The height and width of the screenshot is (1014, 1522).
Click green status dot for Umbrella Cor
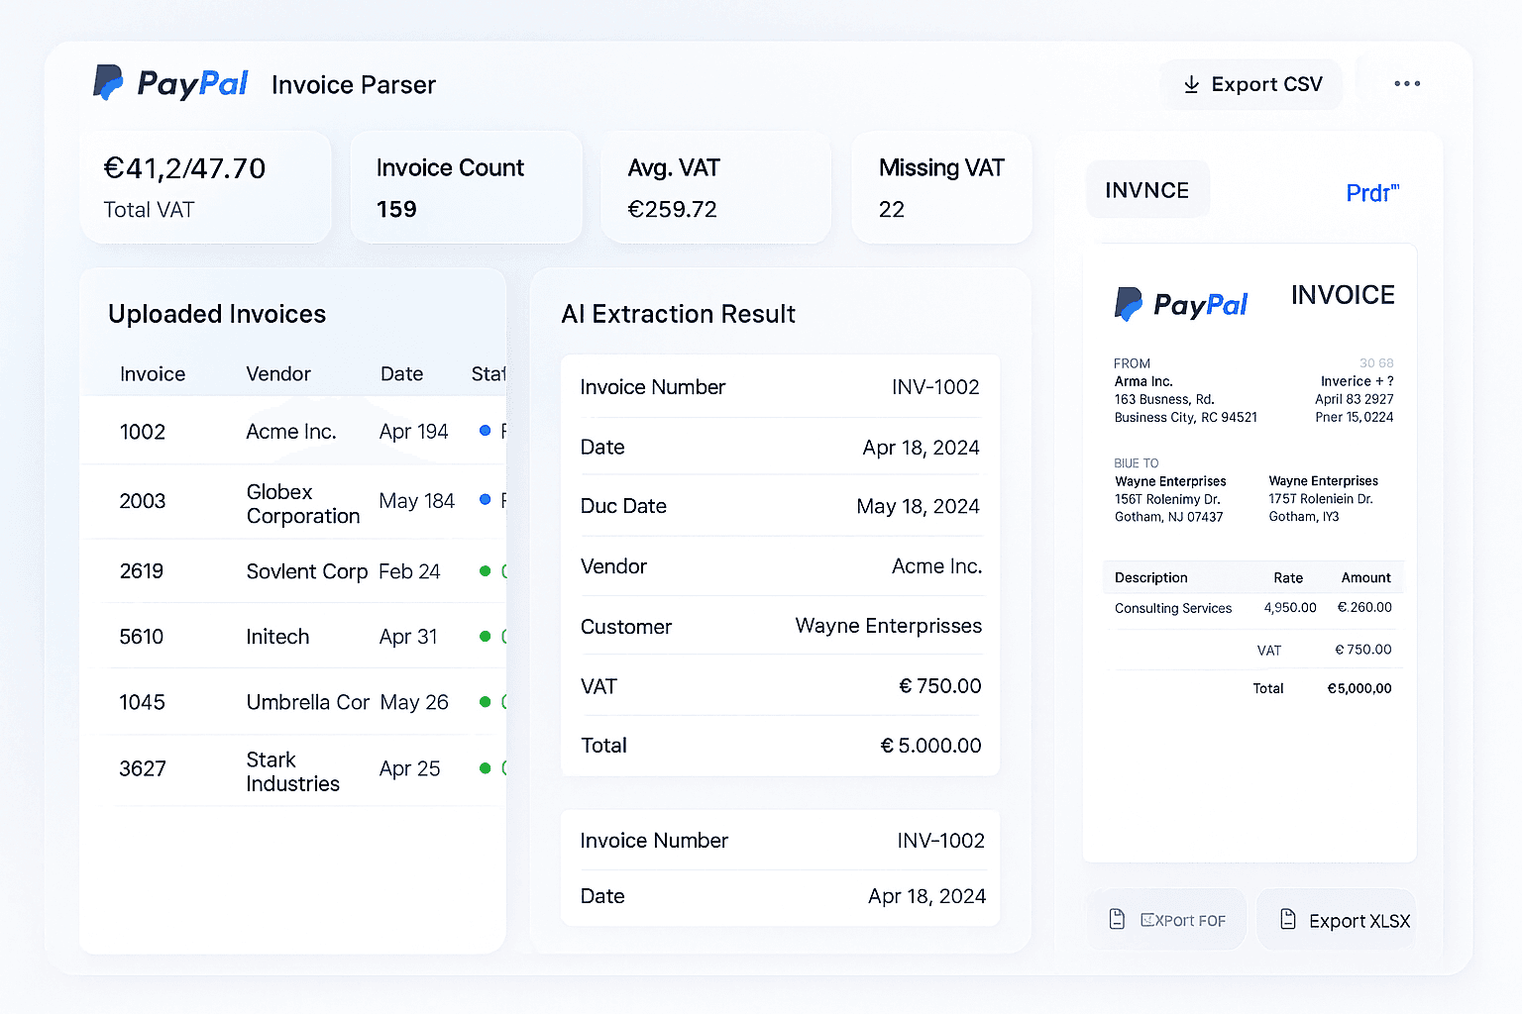[485, 701]
